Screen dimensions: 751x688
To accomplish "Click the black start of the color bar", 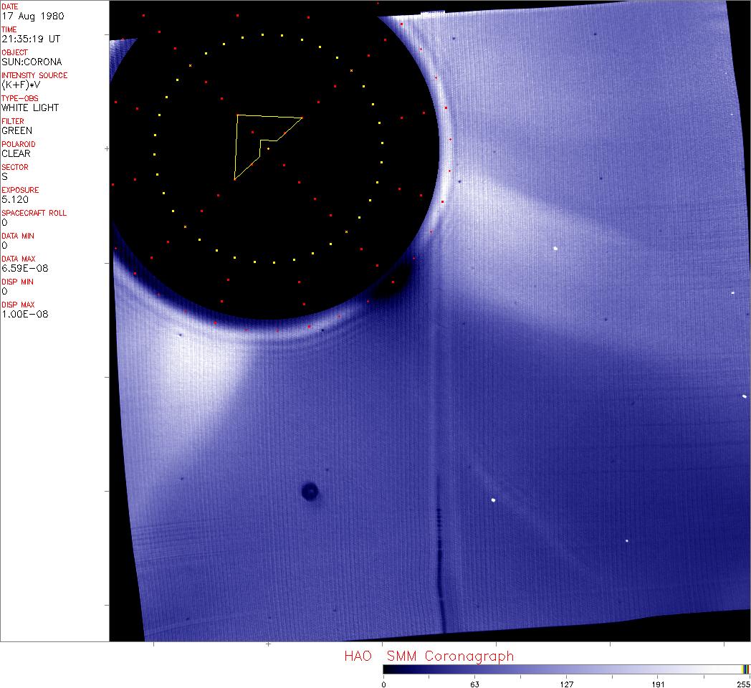I will point(386,669).
